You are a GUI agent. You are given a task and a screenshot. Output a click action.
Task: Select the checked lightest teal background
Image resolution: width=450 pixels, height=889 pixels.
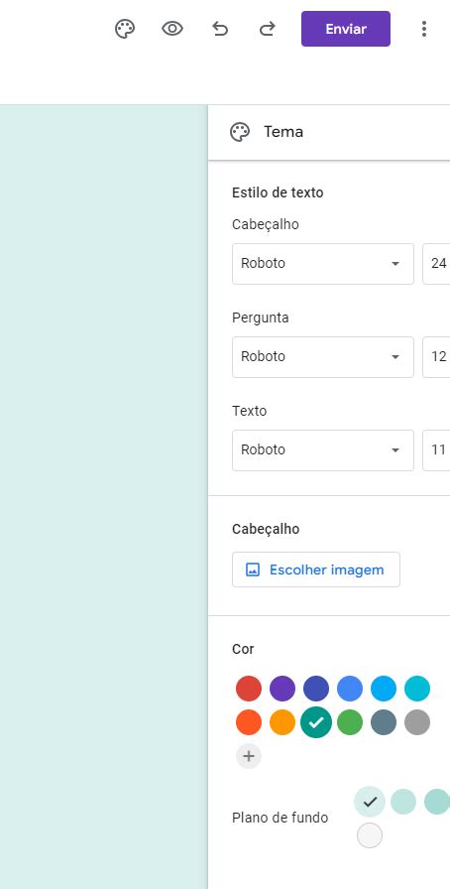click(370, 802)
